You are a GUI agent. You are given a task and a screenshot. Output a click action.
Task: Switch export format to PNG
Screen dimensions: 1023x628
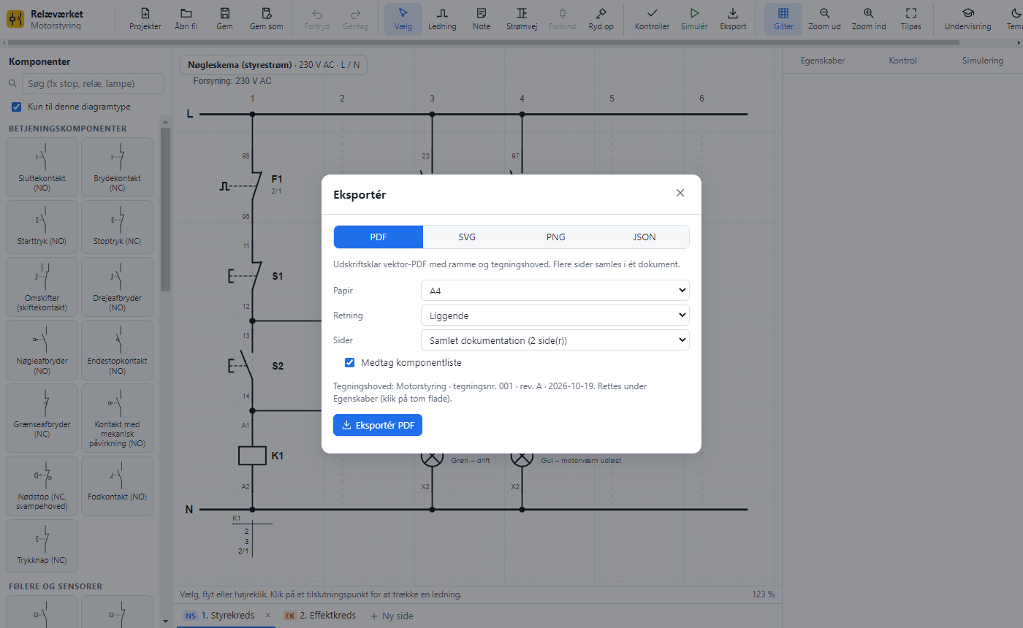coord(556,237)
